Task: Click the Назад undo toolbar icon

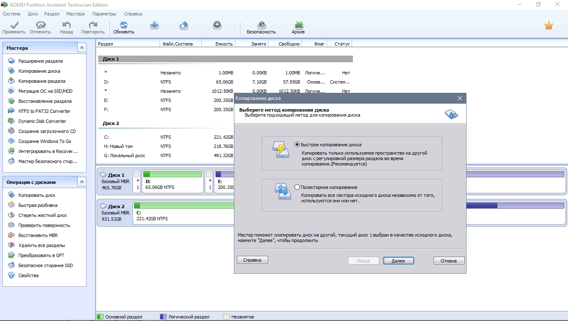Action: (x=66, y=25)
